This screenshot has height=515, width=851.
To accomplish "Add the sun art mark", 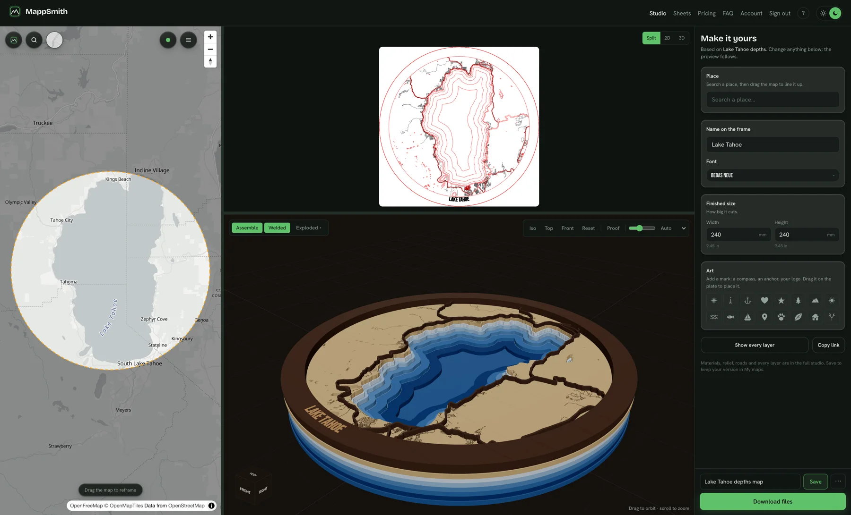I will tap(832, 301).
